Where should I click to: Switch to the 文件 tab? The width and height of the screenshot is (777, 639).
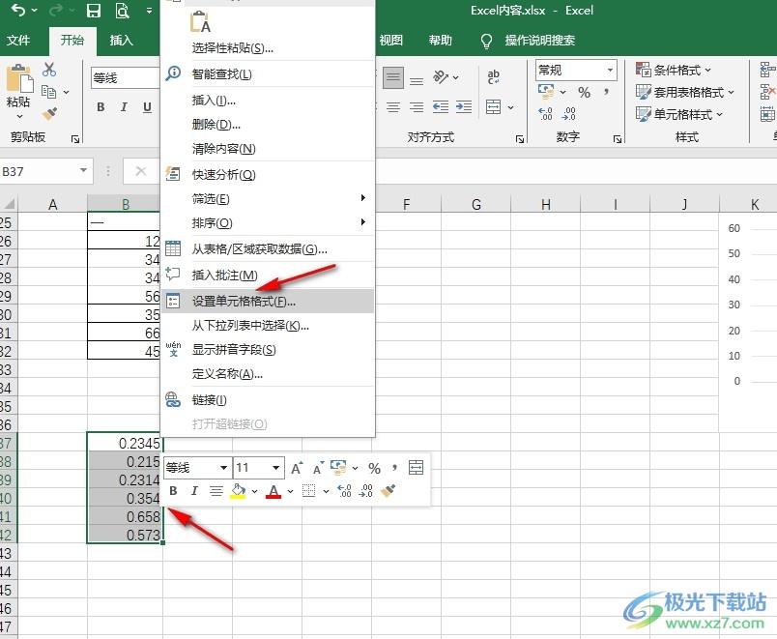point(18,41)
